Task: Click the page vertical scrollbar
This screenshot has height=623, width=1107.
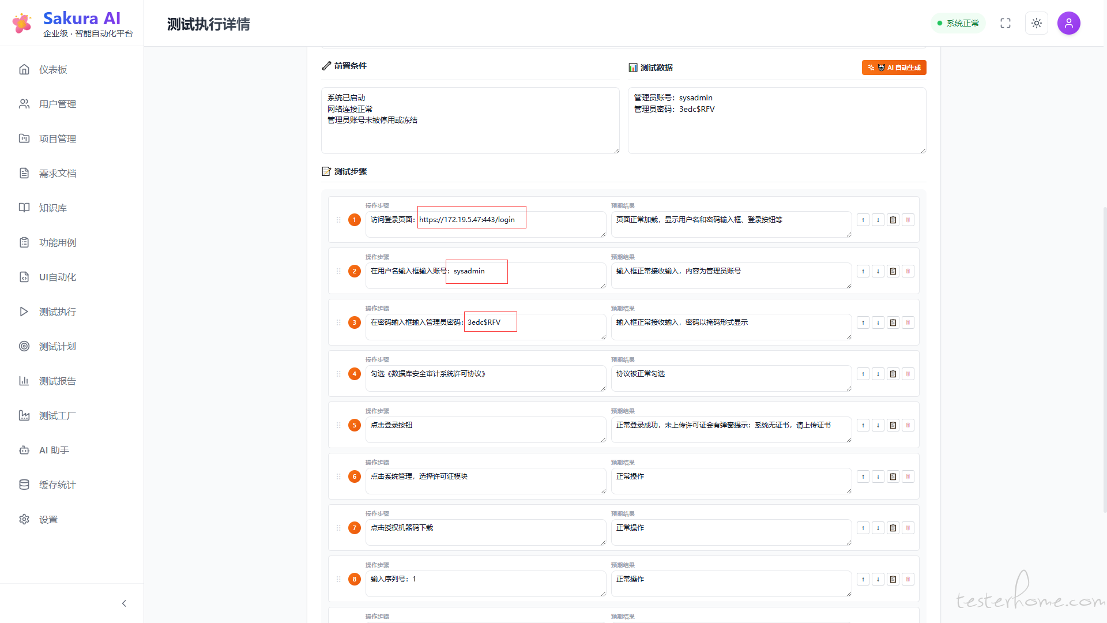Action: tap(1104, 358)
